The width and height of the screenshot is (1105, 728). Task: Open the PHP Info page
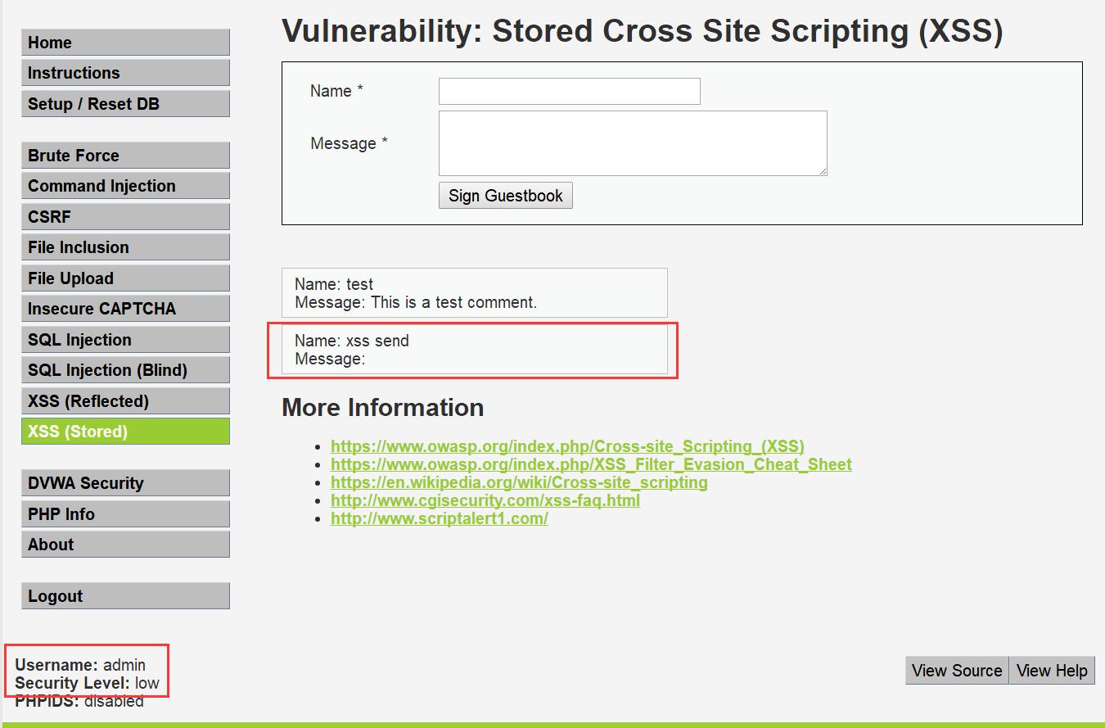(x=125, y=514)
